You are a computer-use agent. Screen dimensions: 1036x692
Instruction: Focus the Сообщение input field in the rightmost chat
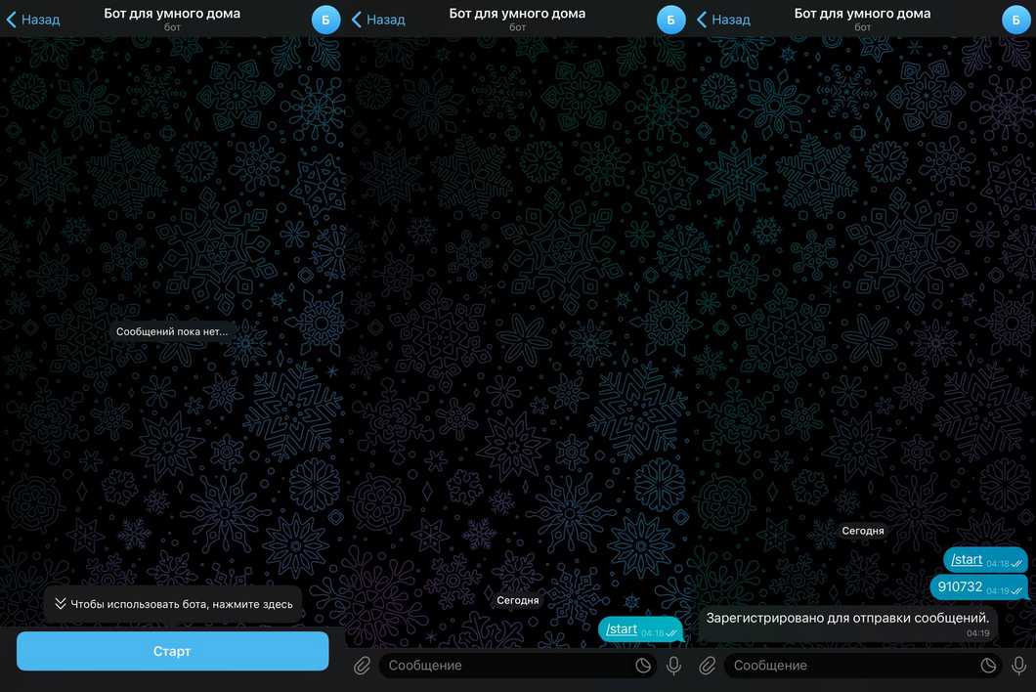pyautogui.click(x=850, y=666)
